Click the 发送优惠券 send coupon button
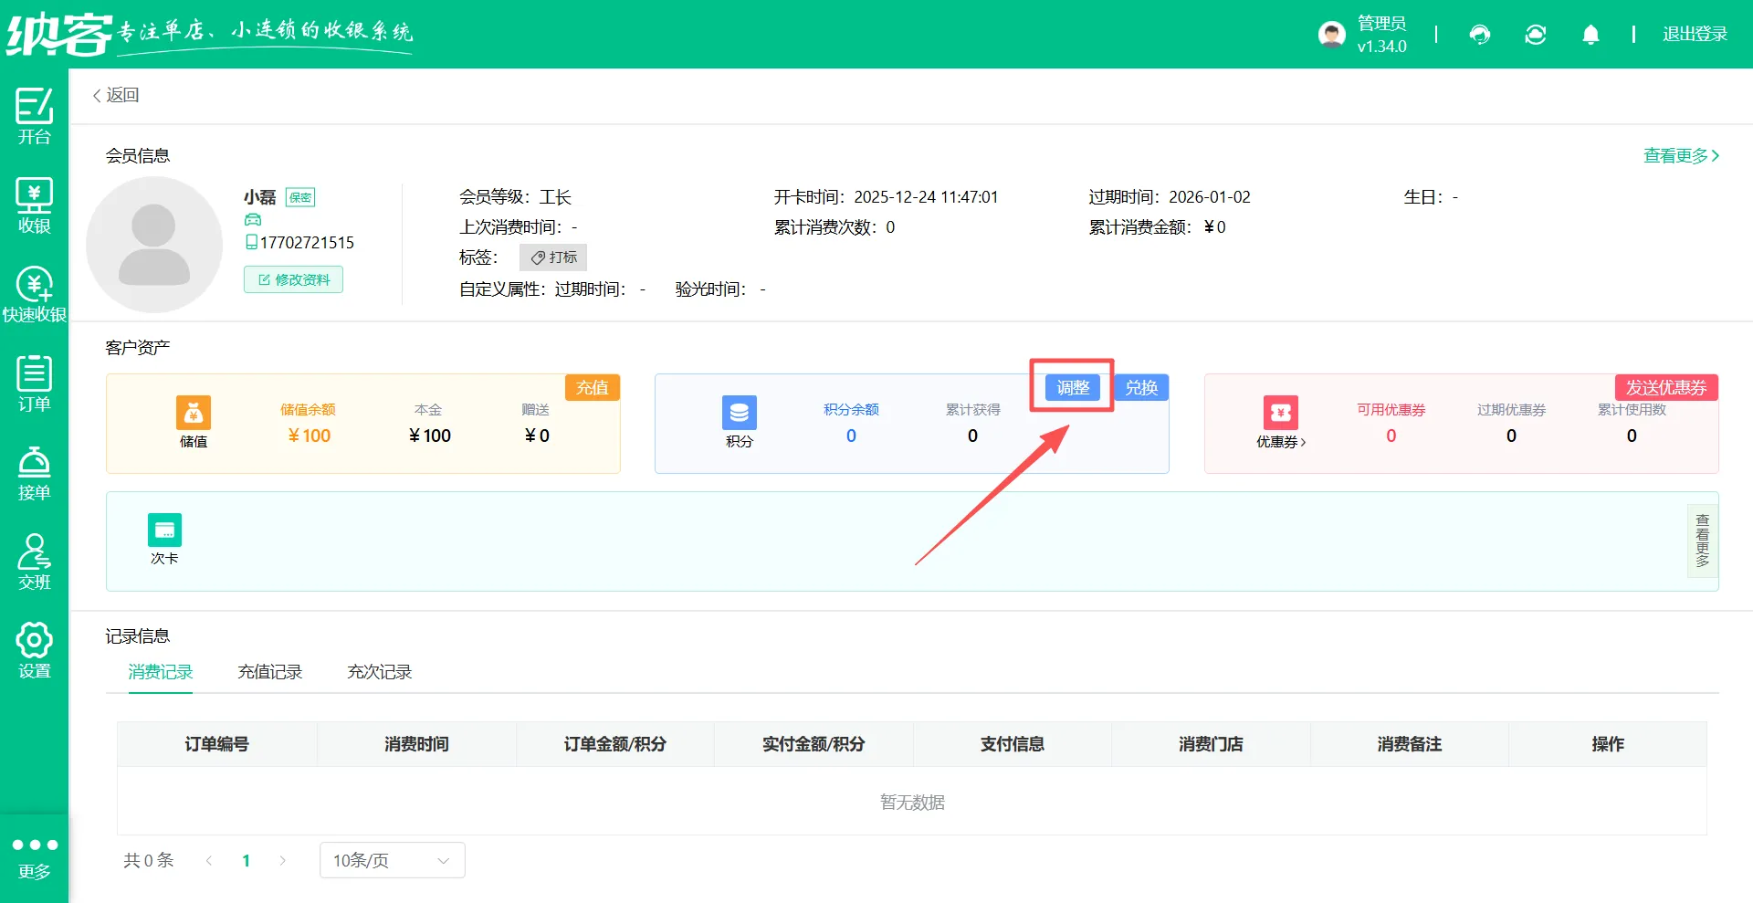1753x903 pixels. pyautogui.click(x=1665, y=387)
